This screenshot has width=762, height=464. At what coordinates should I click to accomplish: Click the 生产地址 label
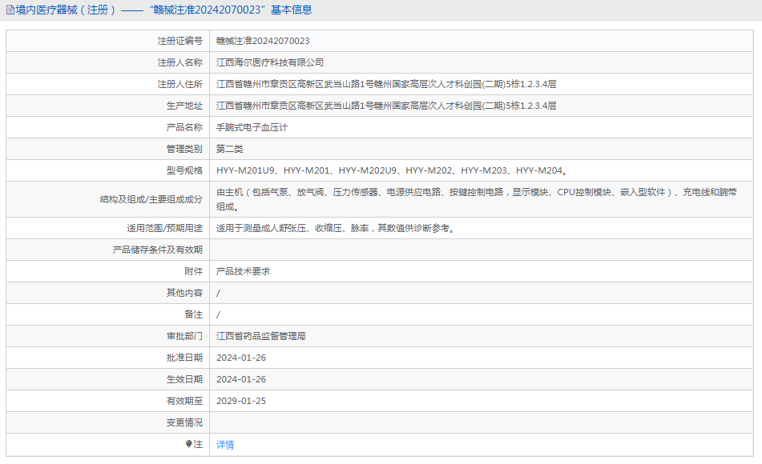(x=184, y=106)
